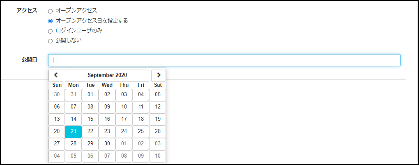Choose date 01 of September
The width and height of the screenshot is (419, 165).
click(90, 95)
